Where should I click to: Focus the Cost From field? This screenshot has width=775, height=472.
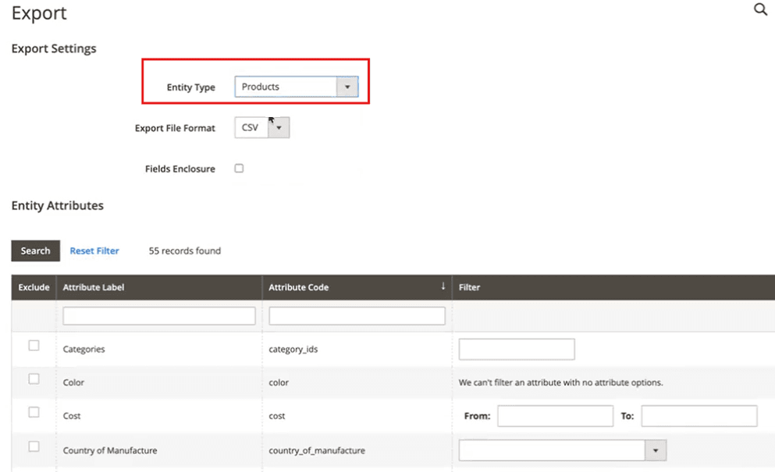click(x=555, y=416)
